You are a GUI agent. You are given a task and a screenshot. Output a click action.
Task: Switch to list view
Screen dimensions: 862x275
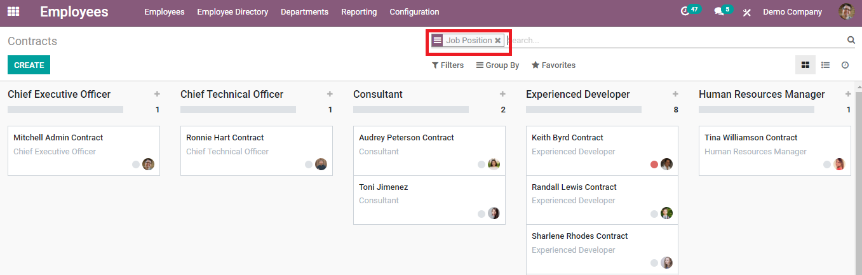825,65
